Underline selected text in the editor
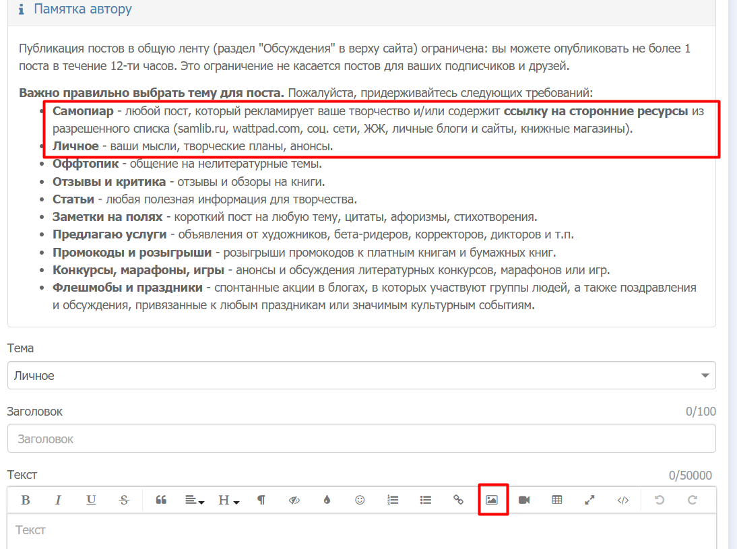Screen dimensions: 737x549 pos(91,500)
